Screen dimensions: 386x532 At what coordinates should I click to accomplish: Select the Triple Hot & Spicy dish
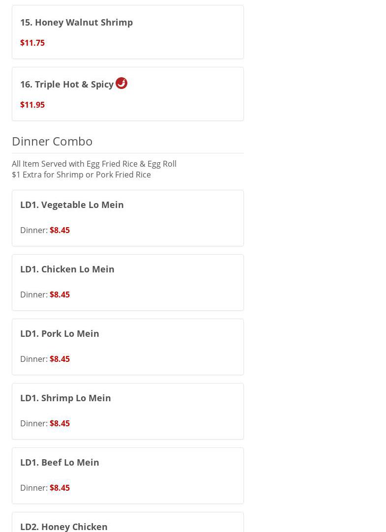pyautogui.click(x=67, y=84)
